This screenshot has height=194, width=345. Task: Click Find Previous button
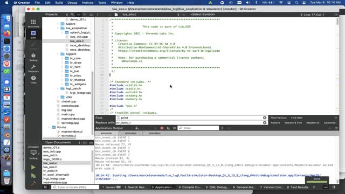click(278, 118)
